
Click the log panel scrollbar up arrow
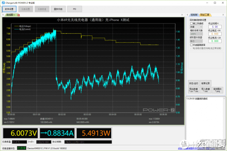(x=224, y=99)
